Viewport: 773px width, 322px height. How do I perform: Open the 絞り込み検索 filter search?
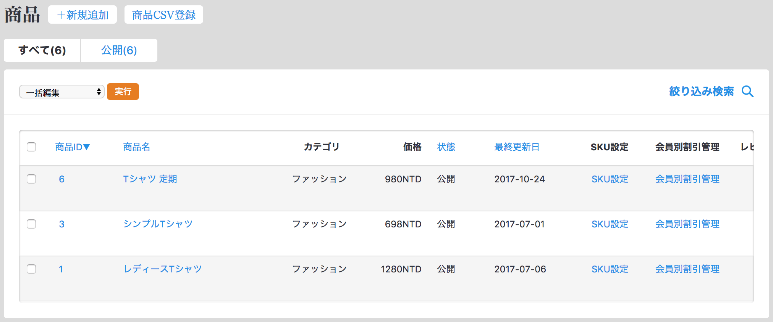click(701, 92)
